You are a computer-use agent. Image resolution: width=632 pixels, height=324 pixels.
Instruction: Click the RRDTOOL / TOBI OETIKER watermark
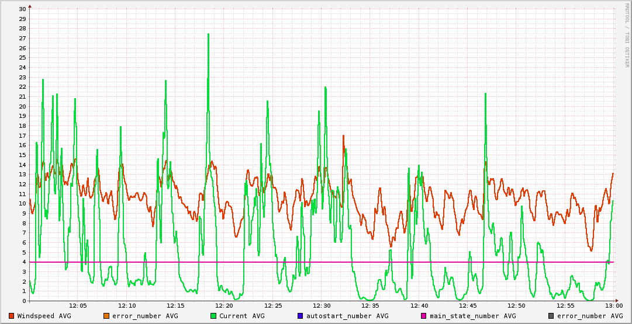pos(627,35)
